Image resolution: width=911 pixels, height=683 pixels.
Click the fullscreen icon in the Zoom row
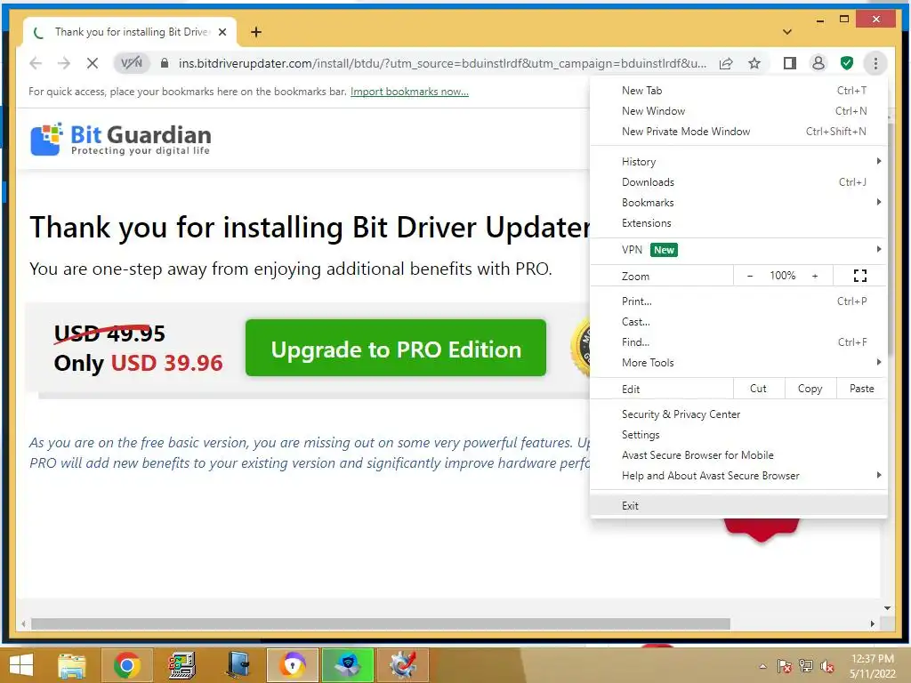coord(860,276)
